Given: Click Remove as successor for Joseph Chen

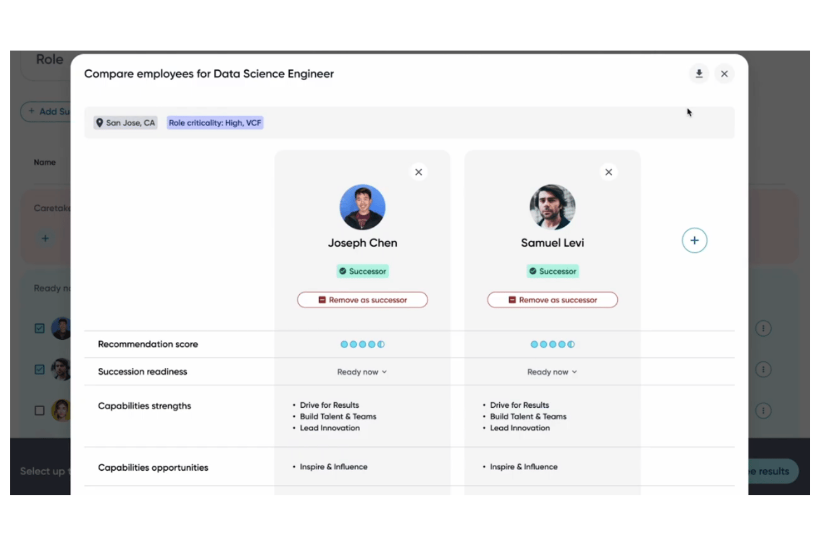Looking at the screenshot, I should click(362, 300).
